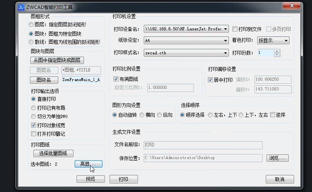Click the 选中图纸: 2 count text
The width and height of the screenshot is (312, 192).
point(44,164)
